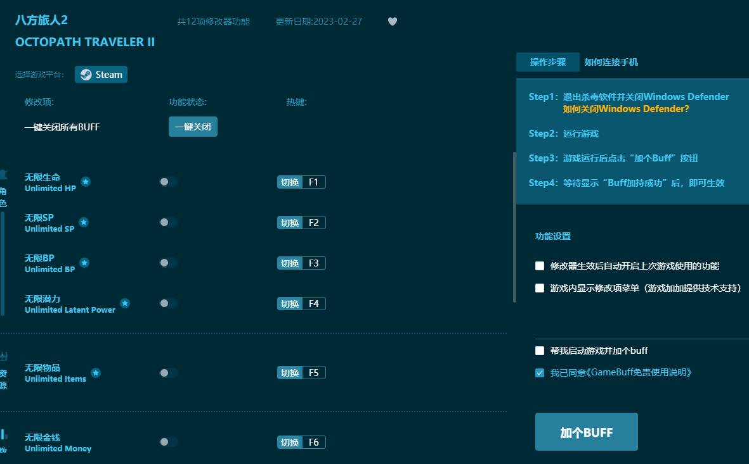This screenshot has width=749, height=464.
Task: Open the 操作步骤 tab
Action: pos(548,62)
